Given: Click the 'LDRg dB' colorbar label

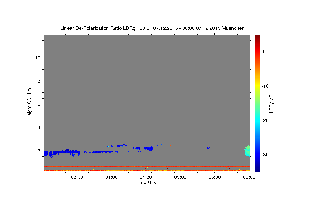Looking at the screenshot, I should tap(271, 104).
